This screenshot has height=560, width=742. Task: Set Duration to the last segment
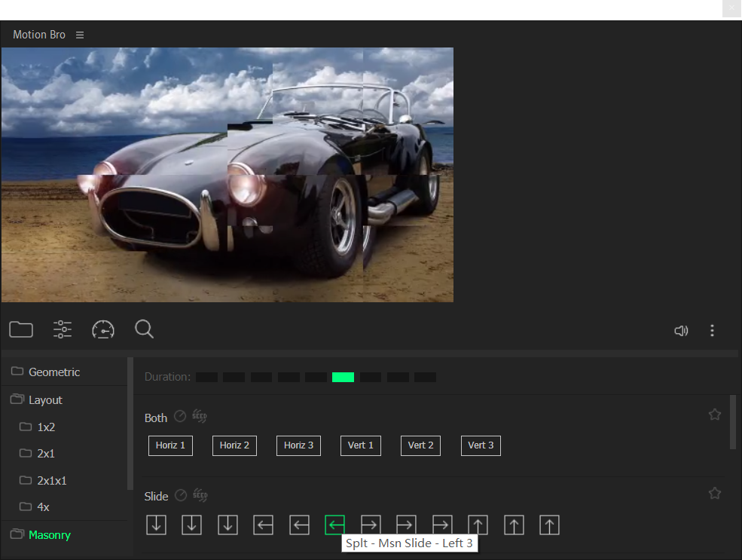425,378
